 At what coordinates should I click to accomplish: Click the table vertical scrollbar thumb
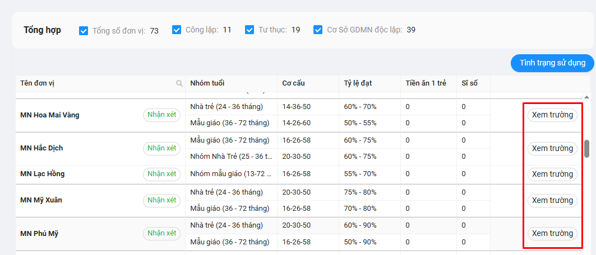tap(587, 148)
